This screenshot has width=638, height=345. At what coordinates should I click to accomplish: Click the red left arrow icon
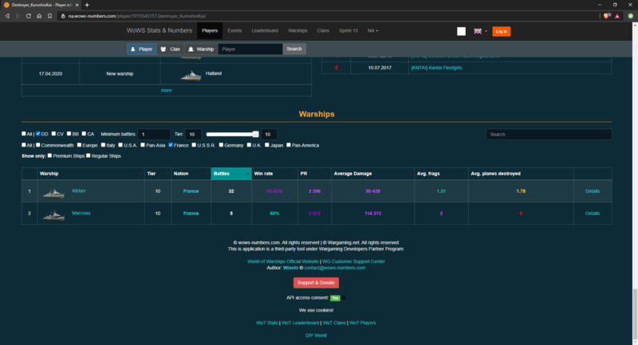[x=337, y=68]
